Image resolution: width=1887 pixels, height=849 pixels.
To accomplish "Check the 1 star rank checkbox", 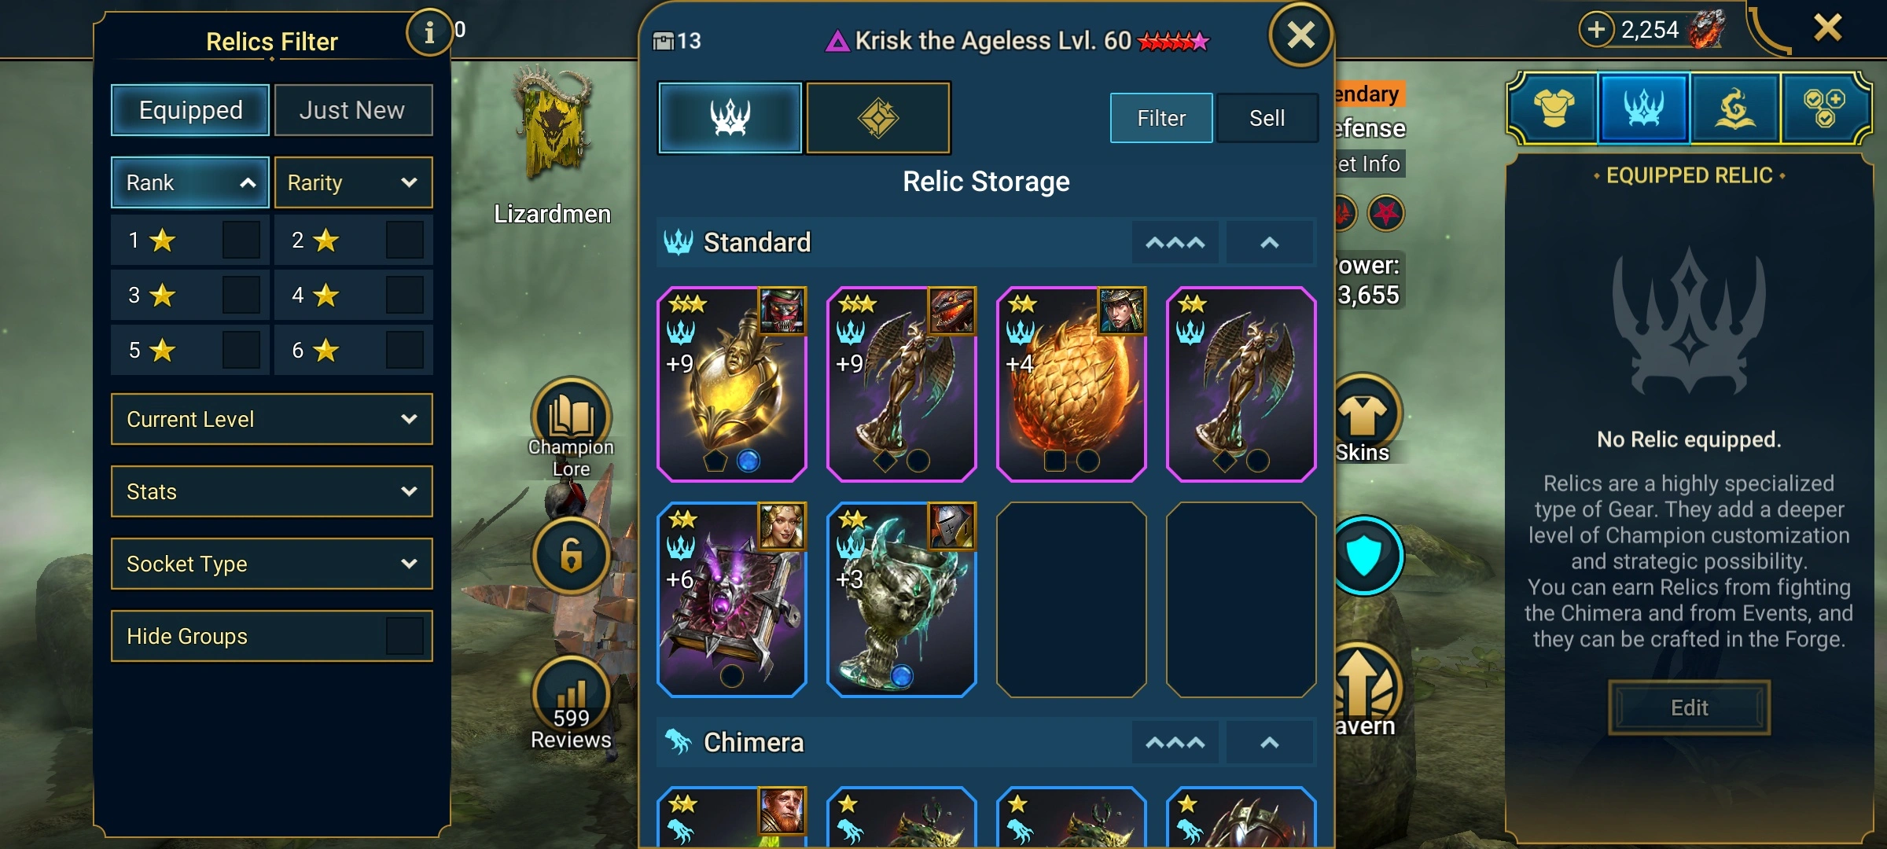I will click(241, 240).
